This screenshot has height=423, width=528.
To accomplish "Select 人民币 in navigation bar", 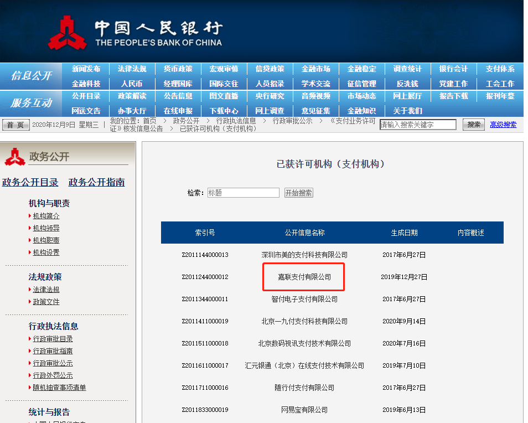I will 132,84.
